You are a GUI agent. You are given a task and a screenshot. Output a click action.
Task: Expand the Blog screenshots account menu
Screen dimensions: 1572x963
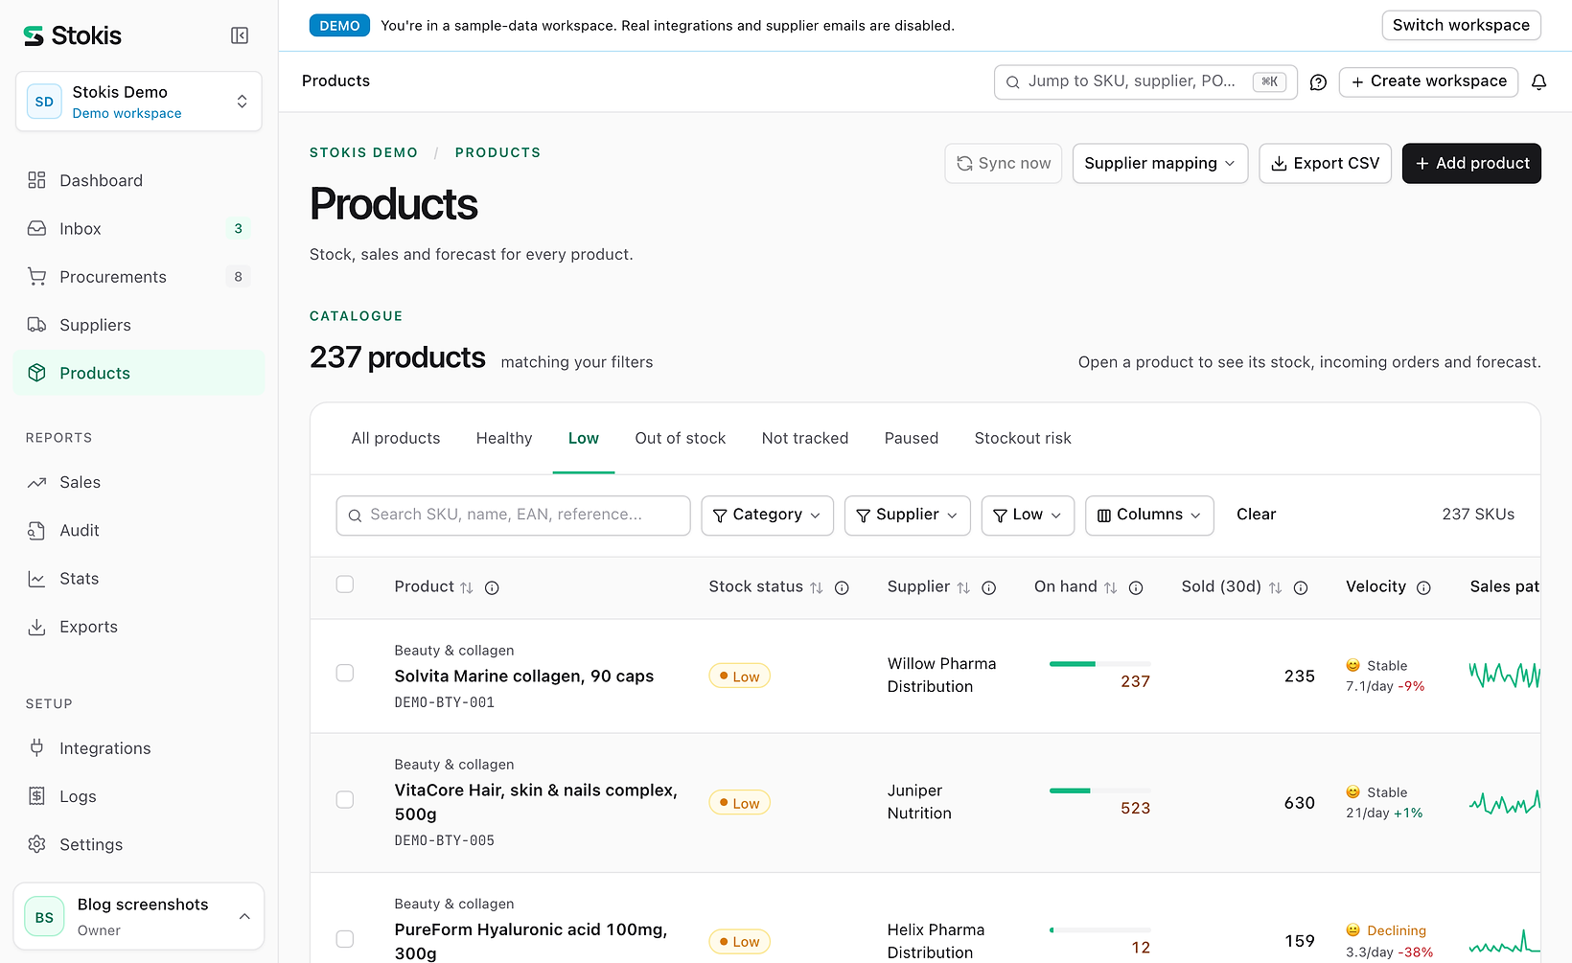tap(139, 917)
